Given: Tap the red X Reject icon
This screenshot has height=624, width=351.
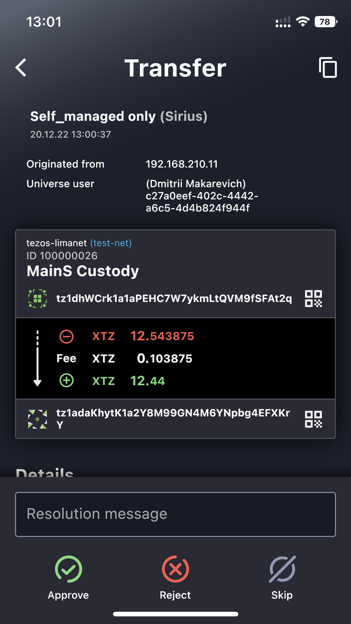Looking at the screenshot, I should [x=175, y=570].
